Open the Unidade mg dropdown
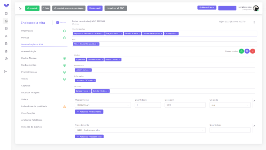Viewport: 266px width, 150px height. tap(230, 105)
